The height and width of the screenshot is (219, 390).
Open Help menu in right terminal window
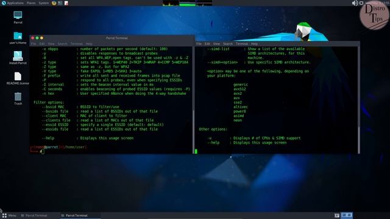254,44
